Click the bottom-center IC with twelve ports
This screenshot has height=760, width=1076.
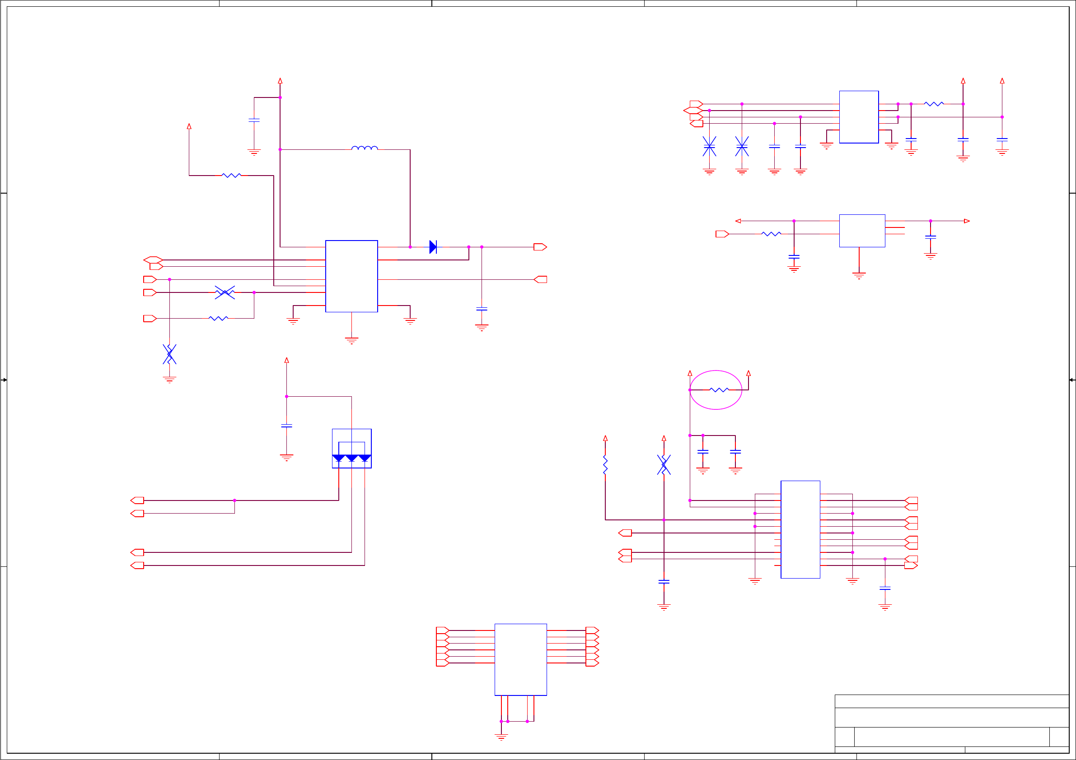(x=520, y=659)
